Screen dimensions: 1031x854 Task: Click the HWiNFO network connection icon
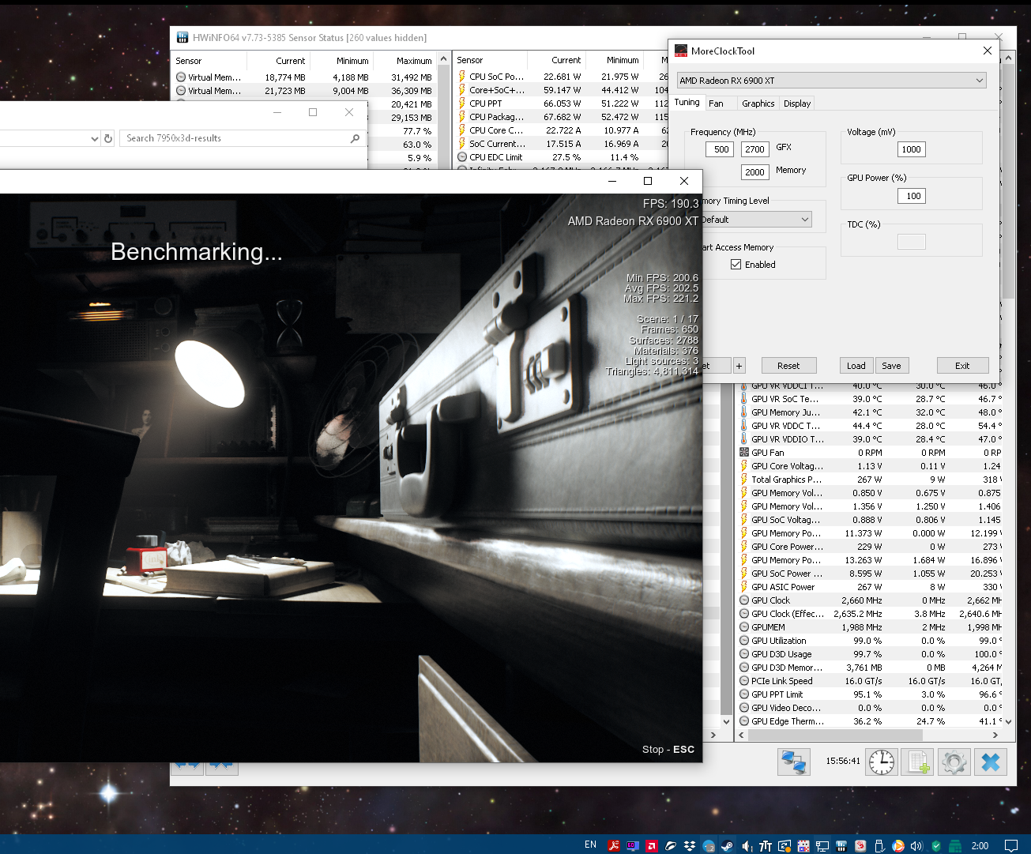click(x=795, y=762)
